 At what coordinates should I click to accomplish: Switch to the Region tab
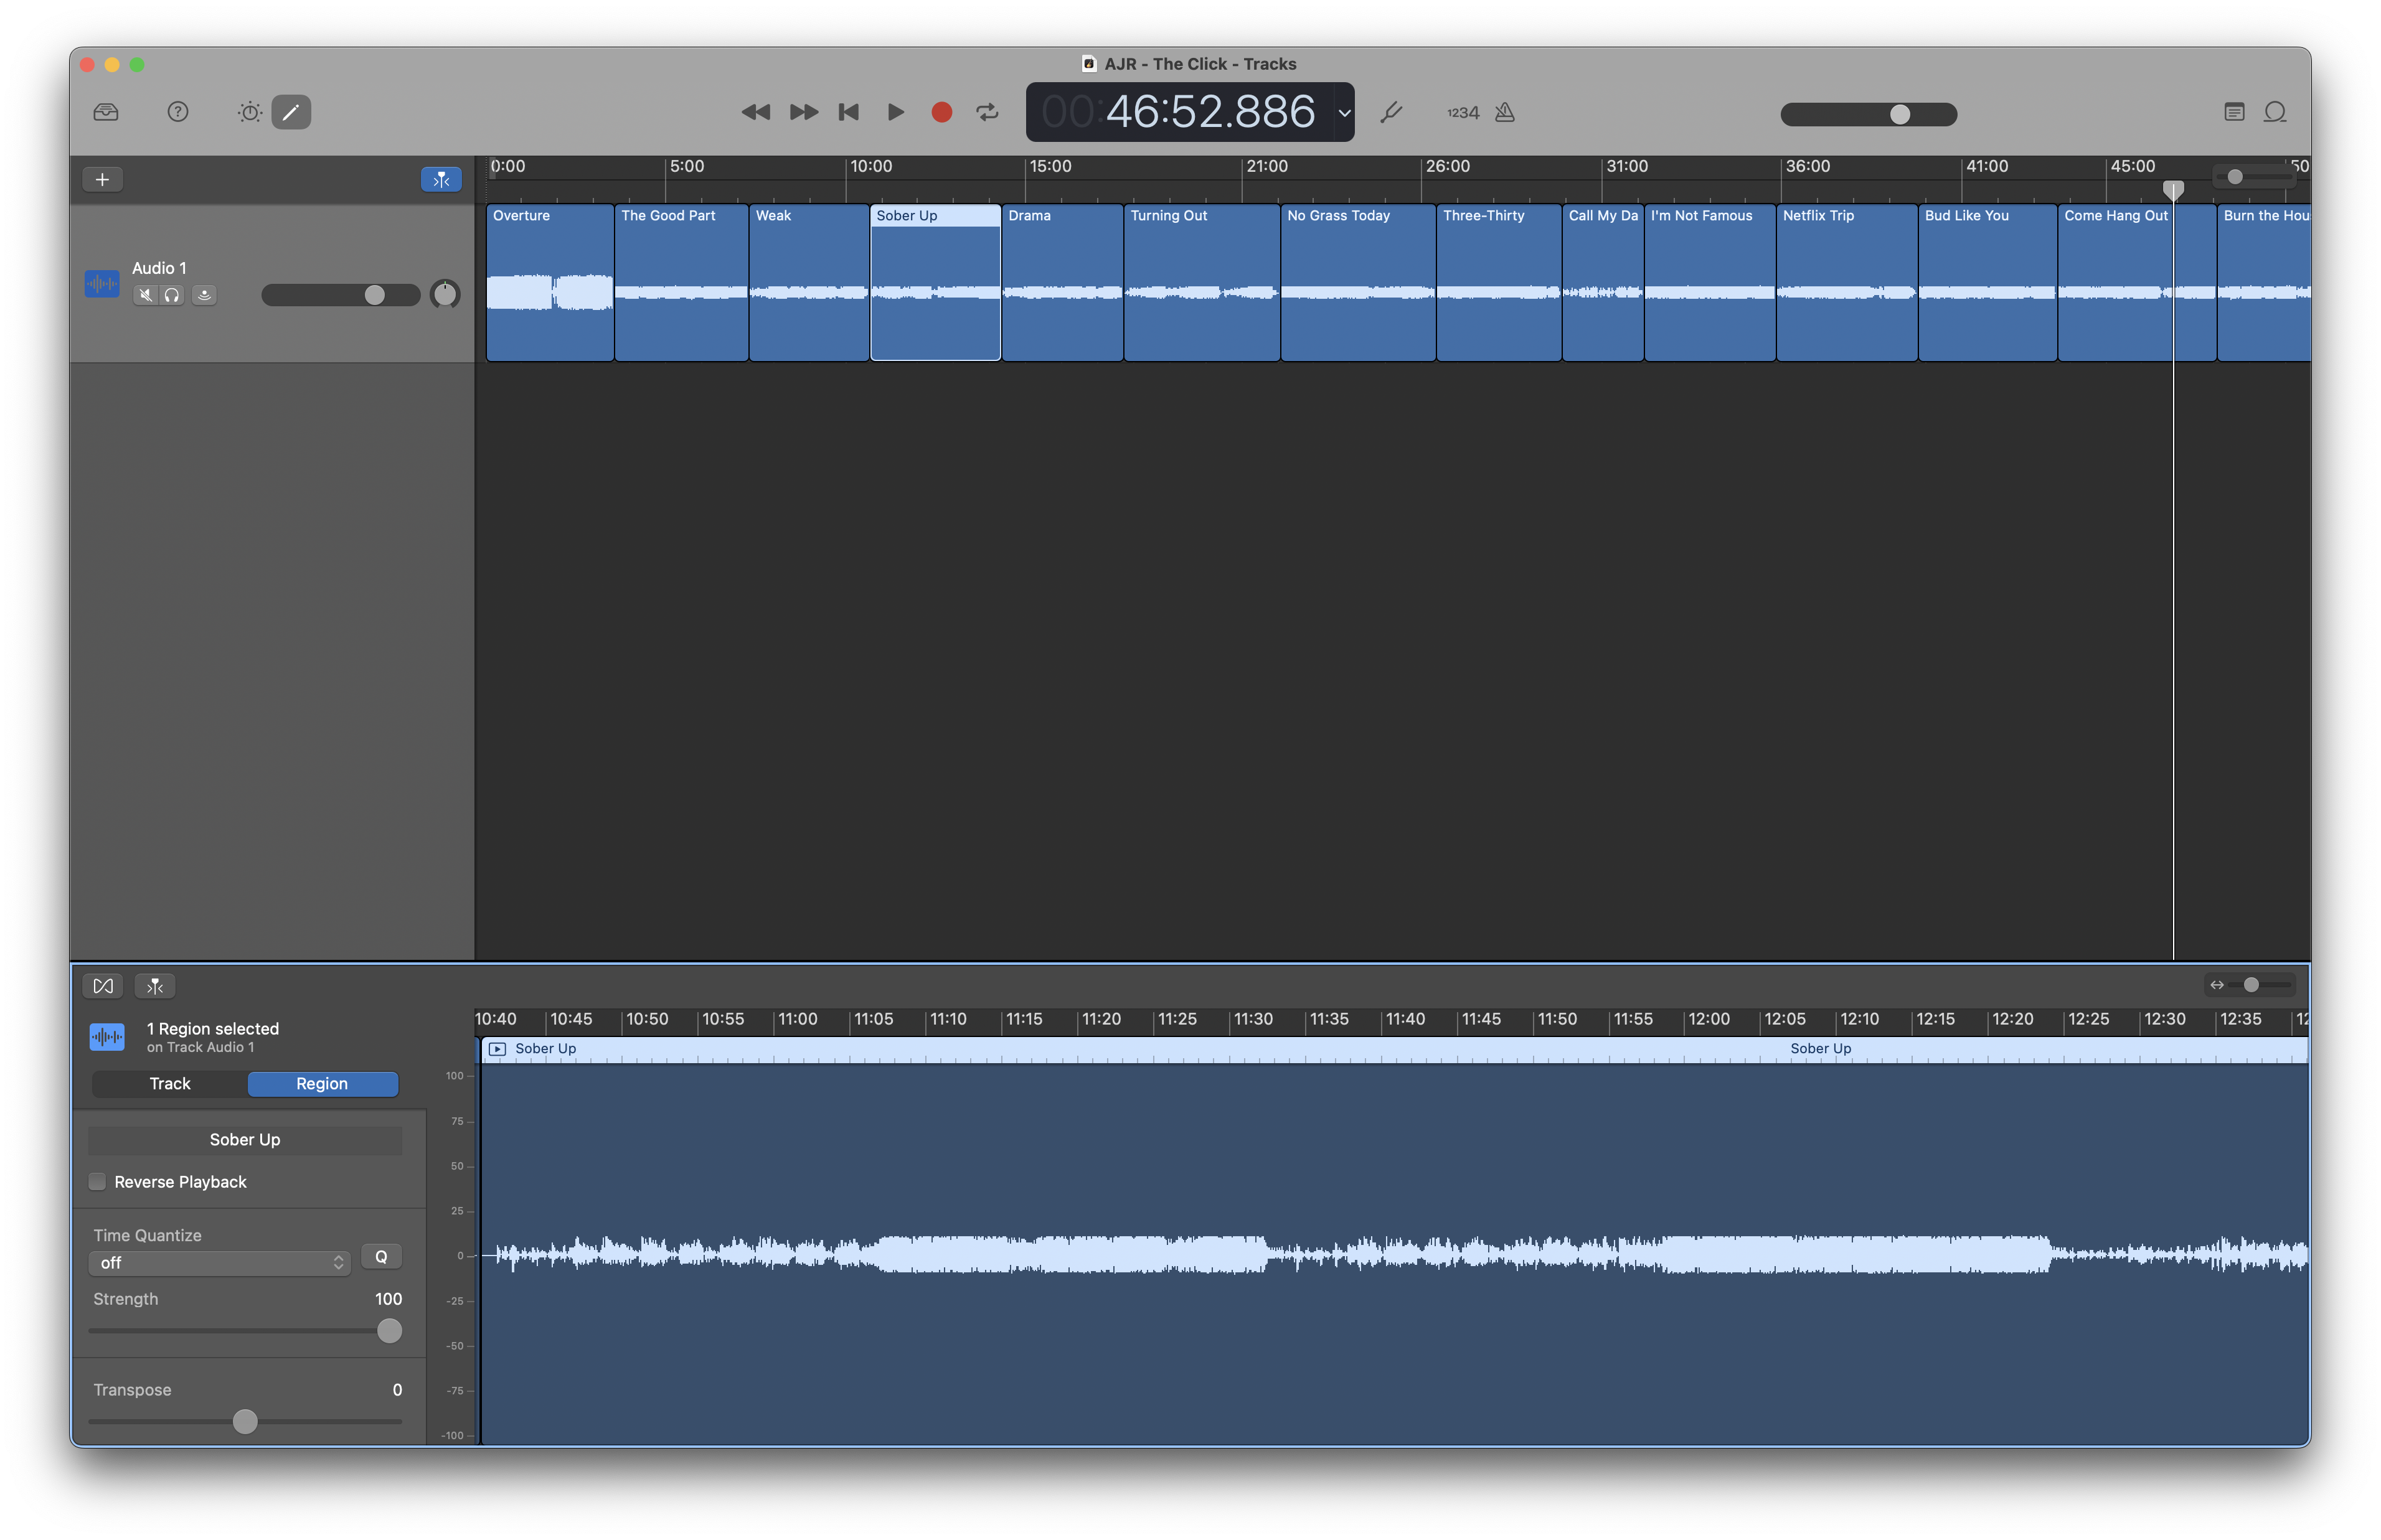click(322, 1084)
